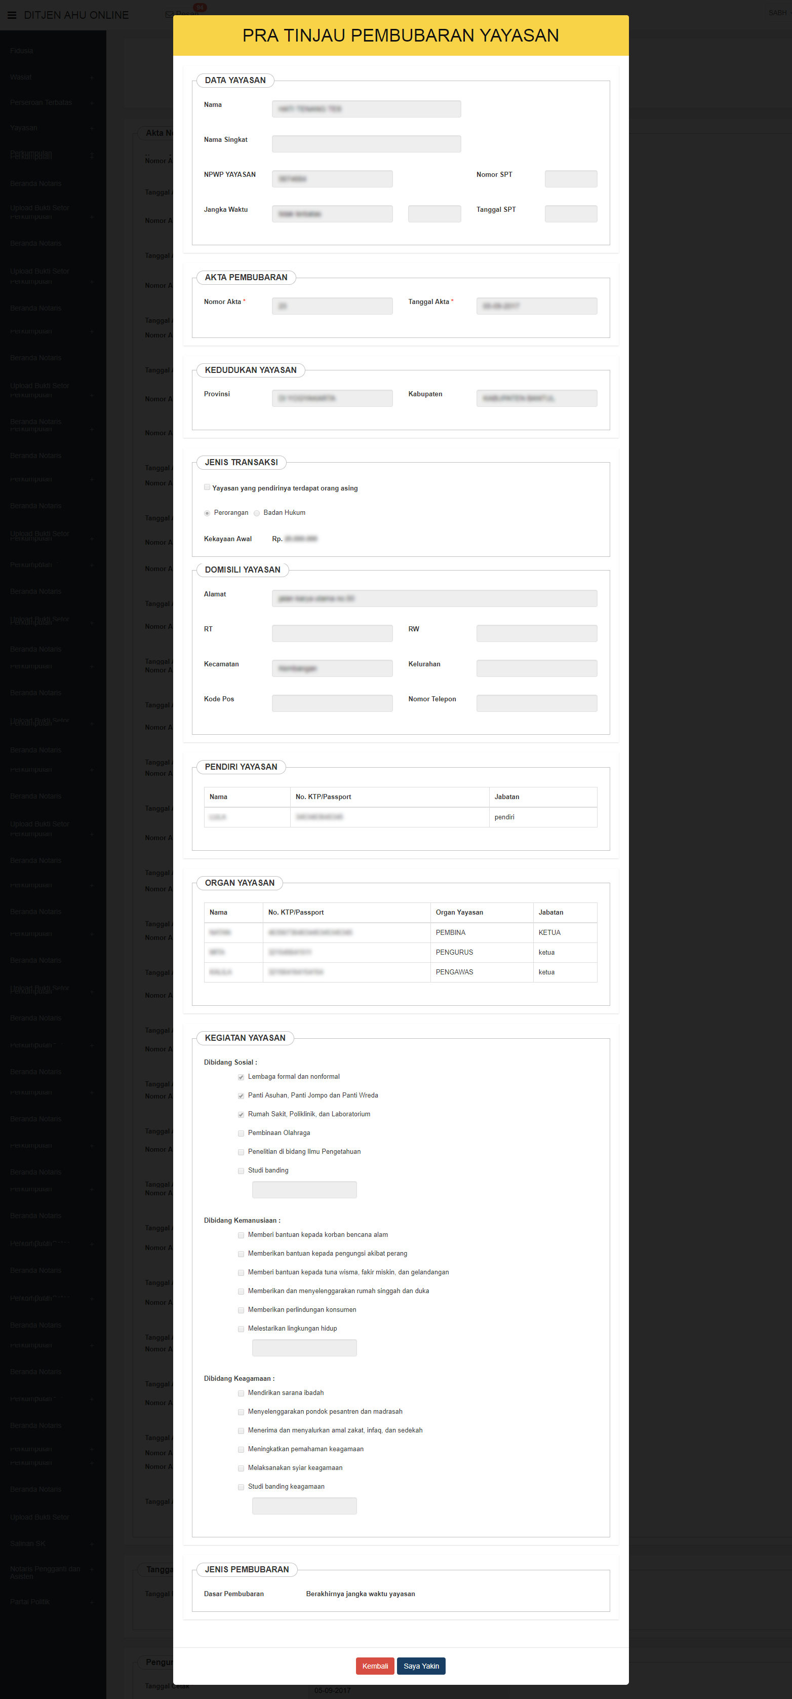Click the hamburger menu icon beside DITJEN AHU ONLINE
This screenshot has height=1699, width=792.
(12, 15)
